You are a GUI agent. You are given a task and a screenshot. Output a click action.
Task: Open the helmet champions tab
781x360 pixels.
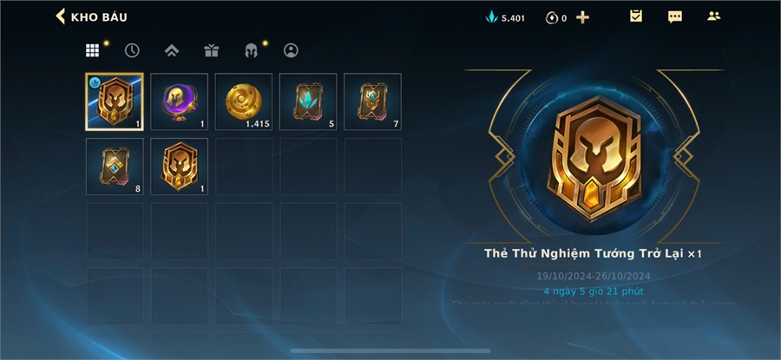[252, 50]
